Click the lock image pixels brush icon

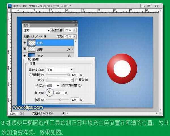click(x=36, y=37)
